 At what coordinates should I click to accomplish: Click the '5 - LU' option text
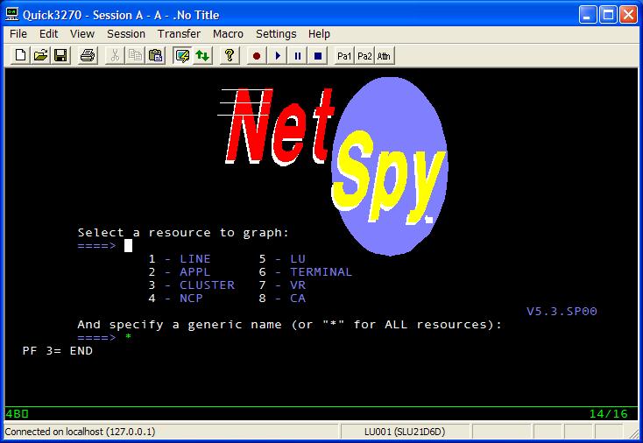coord(282,258)
